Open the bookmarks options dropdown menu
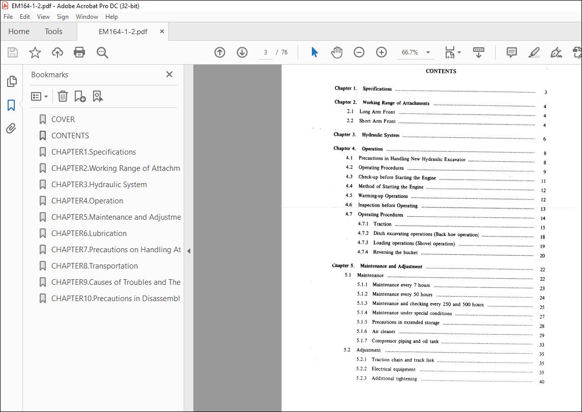This screenshot has height=412, width=582. pos(39,97)
